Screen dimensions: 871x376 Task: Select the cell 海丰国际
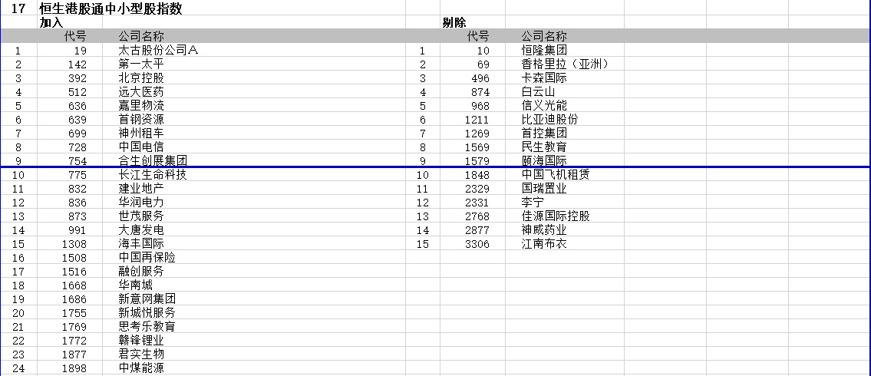point(141,244)
